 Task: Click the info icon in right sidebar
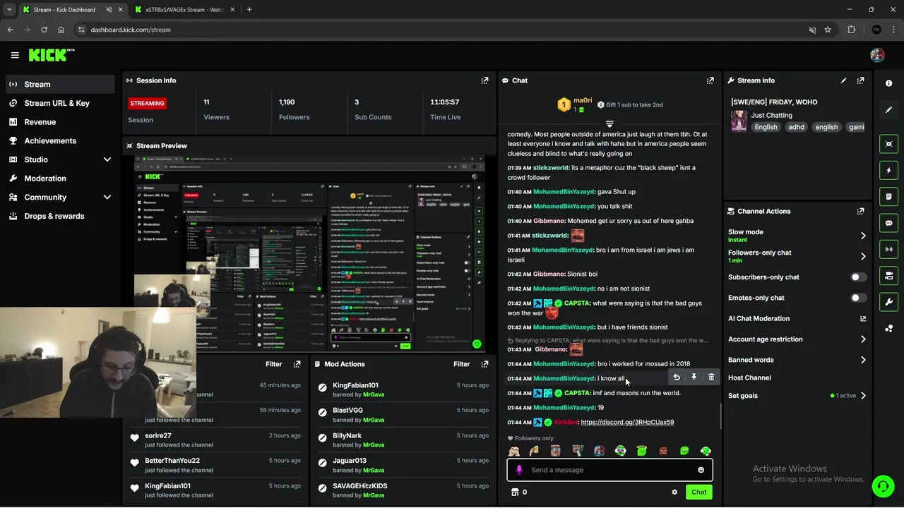coord(888,83)
